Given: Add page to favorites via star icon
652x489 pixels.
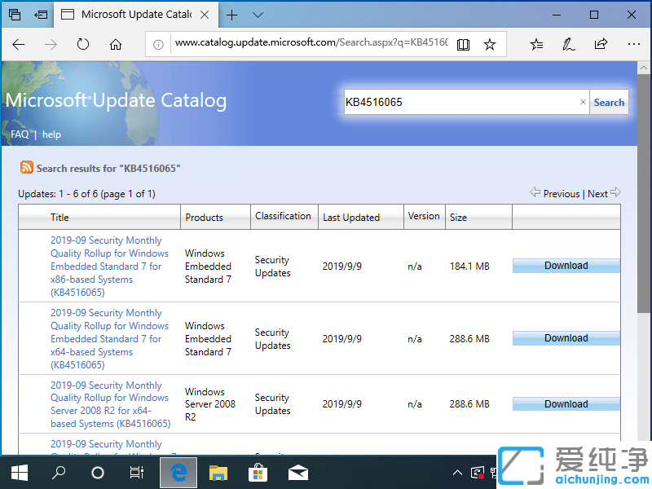Looking at the screenshot, I should [x=490, y=46].
